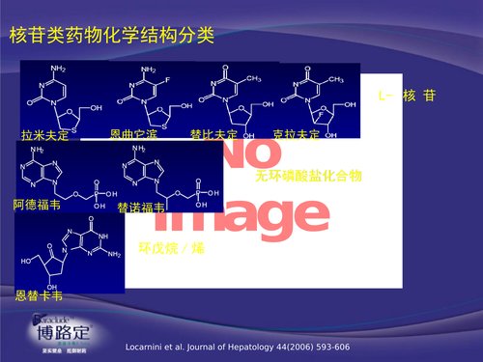483x362 pixels.
Task: Click the Locarnini et al. citation text
Action: (x=238, y=347)
